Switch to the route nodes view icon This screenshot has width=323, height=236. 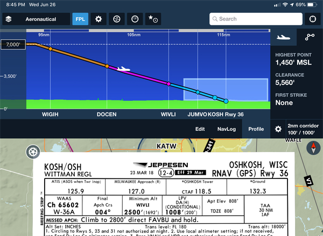click(x=309, y=38)
